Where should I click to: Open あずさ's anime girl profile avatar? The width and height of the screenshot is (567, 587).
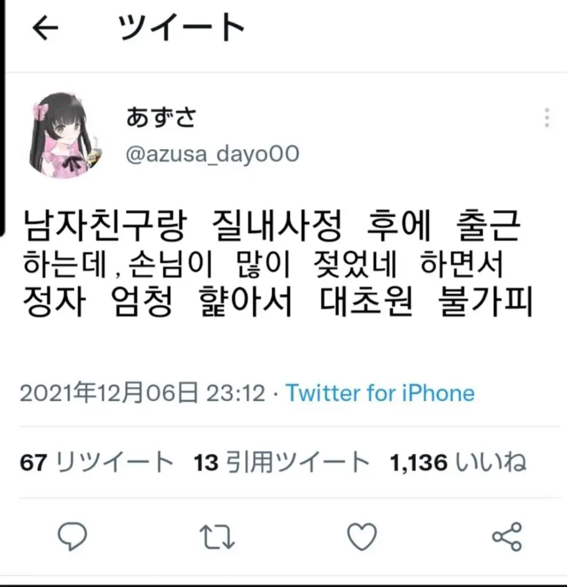pyautogui.click(x=62, y=135)
